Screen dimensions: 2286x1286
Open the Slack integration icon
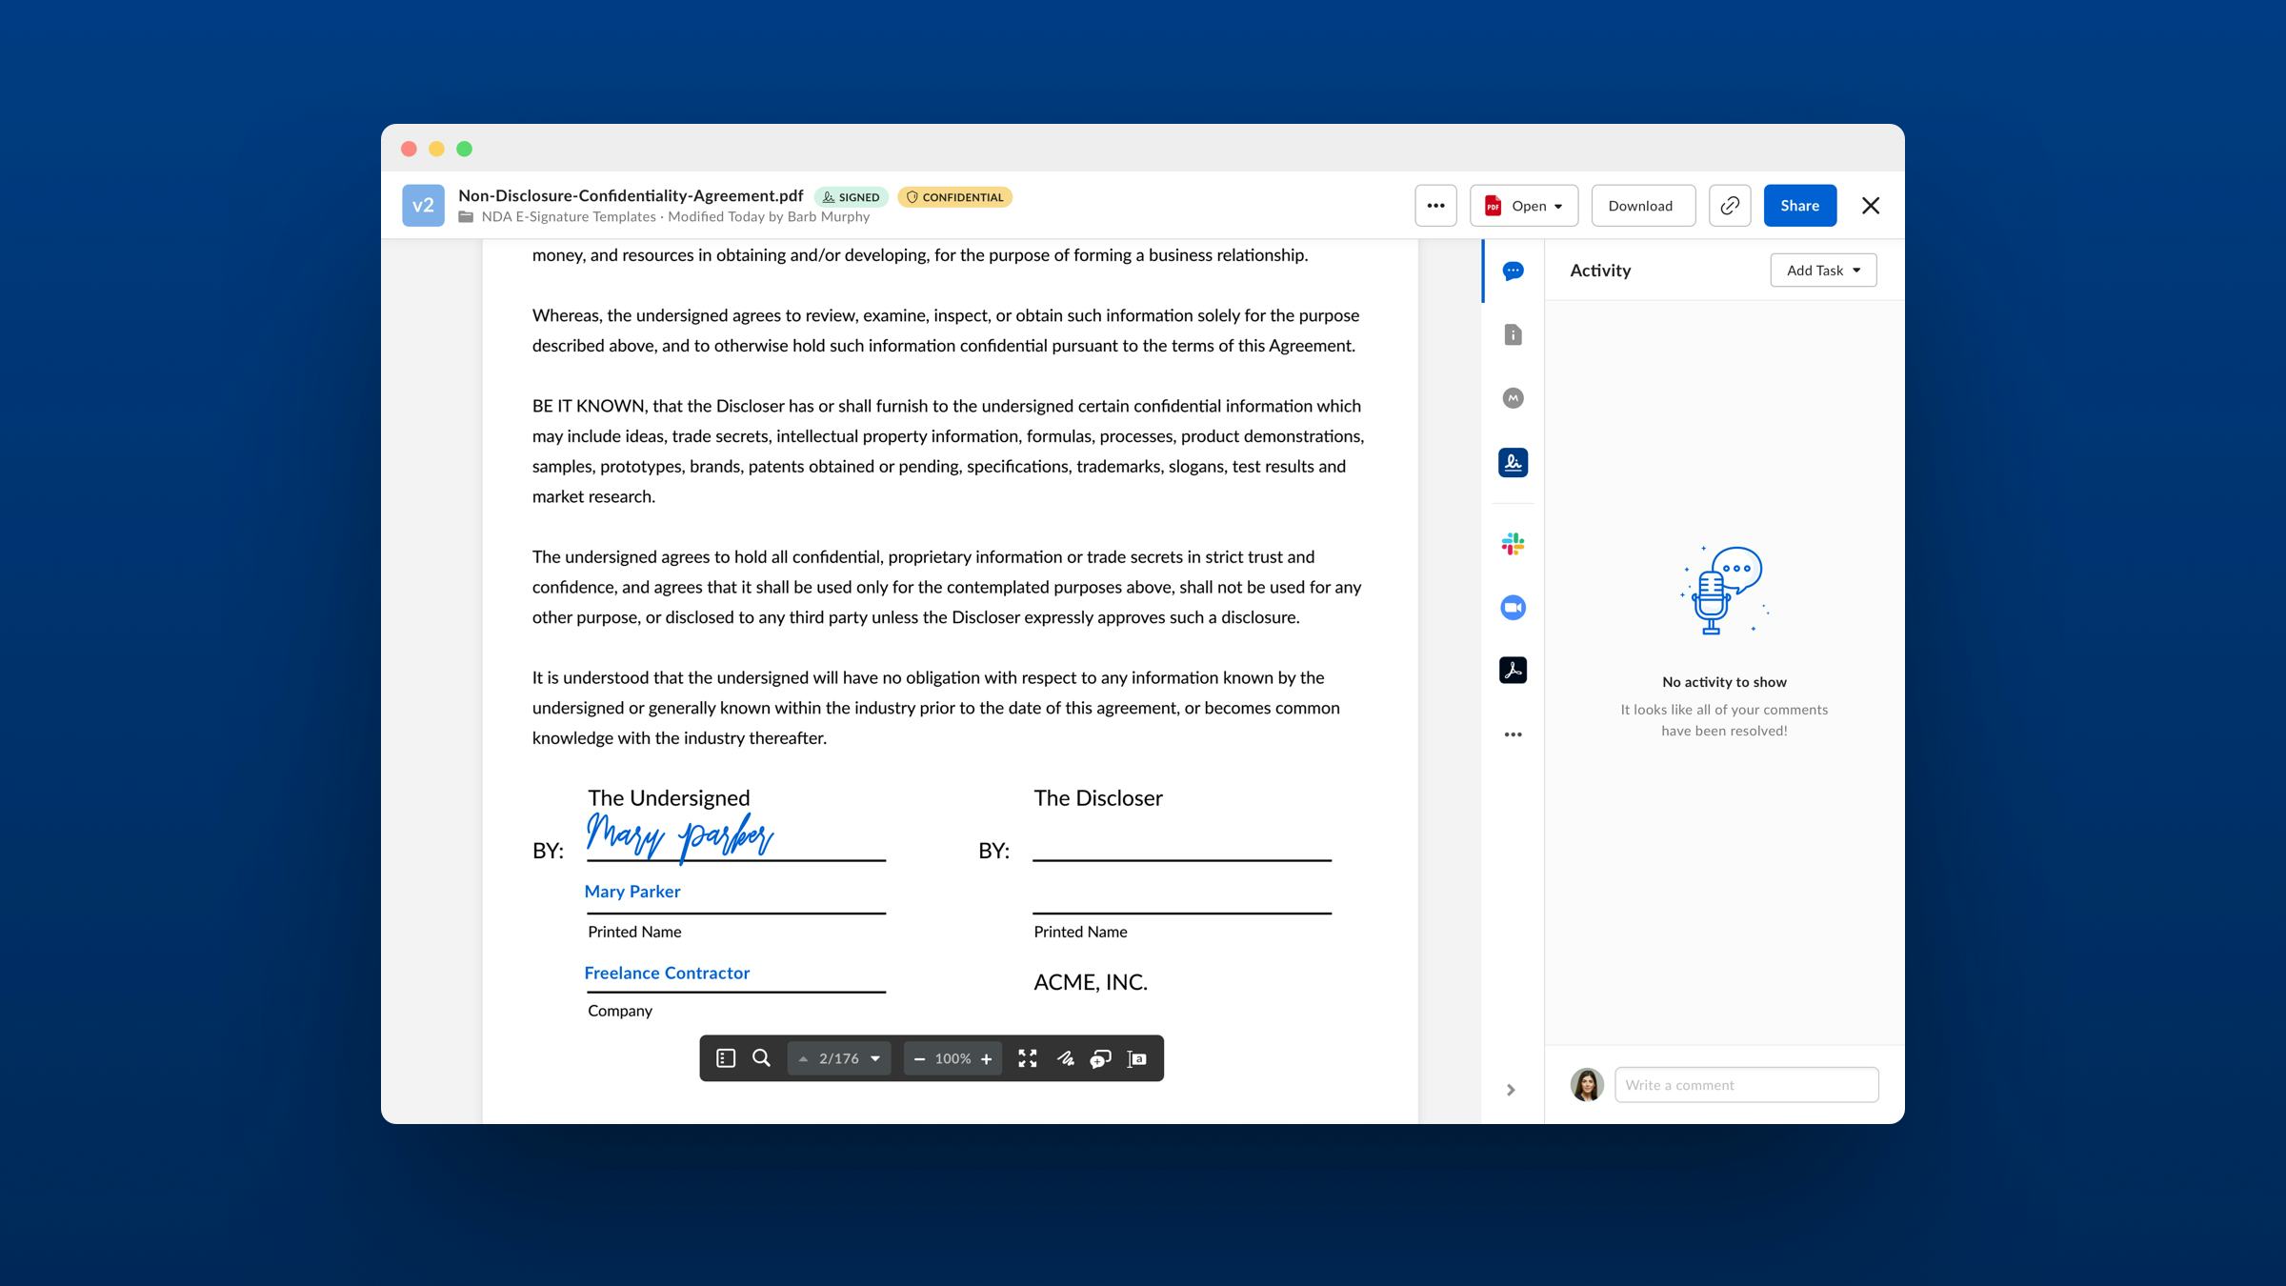pos(1513,544)
